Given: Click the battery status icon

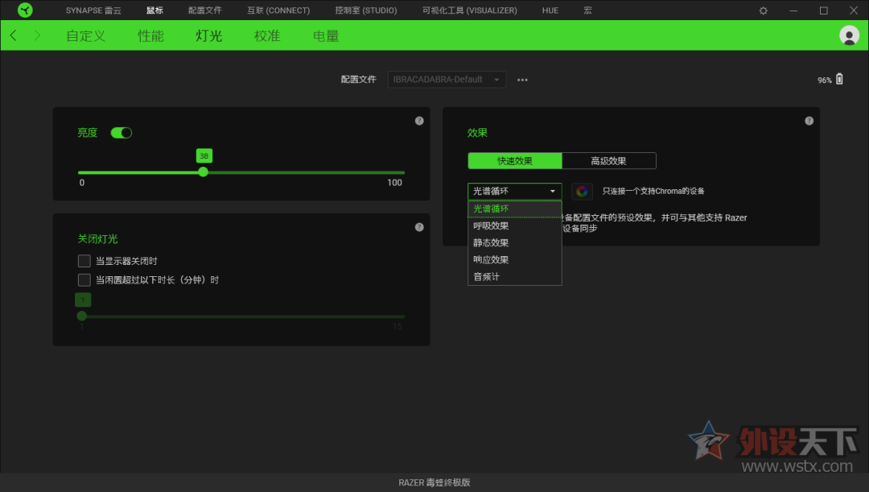Looking at the screenshot, I should click(x=839, y=80).
